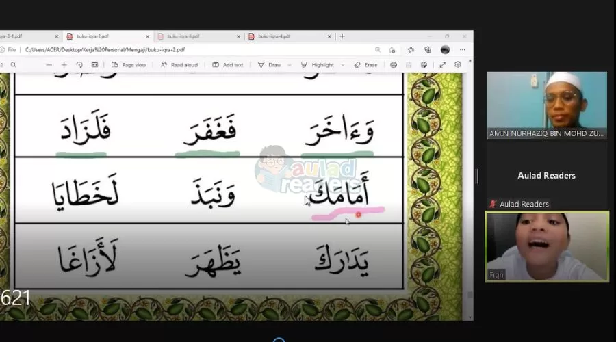Zoom in using the plus icon

[x=64, y=65]
